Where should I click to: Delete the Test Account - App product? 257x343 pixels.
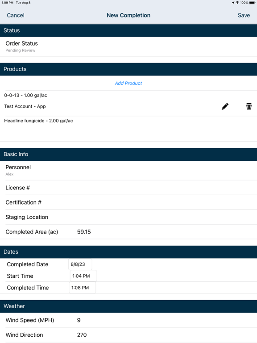point(249,106)
